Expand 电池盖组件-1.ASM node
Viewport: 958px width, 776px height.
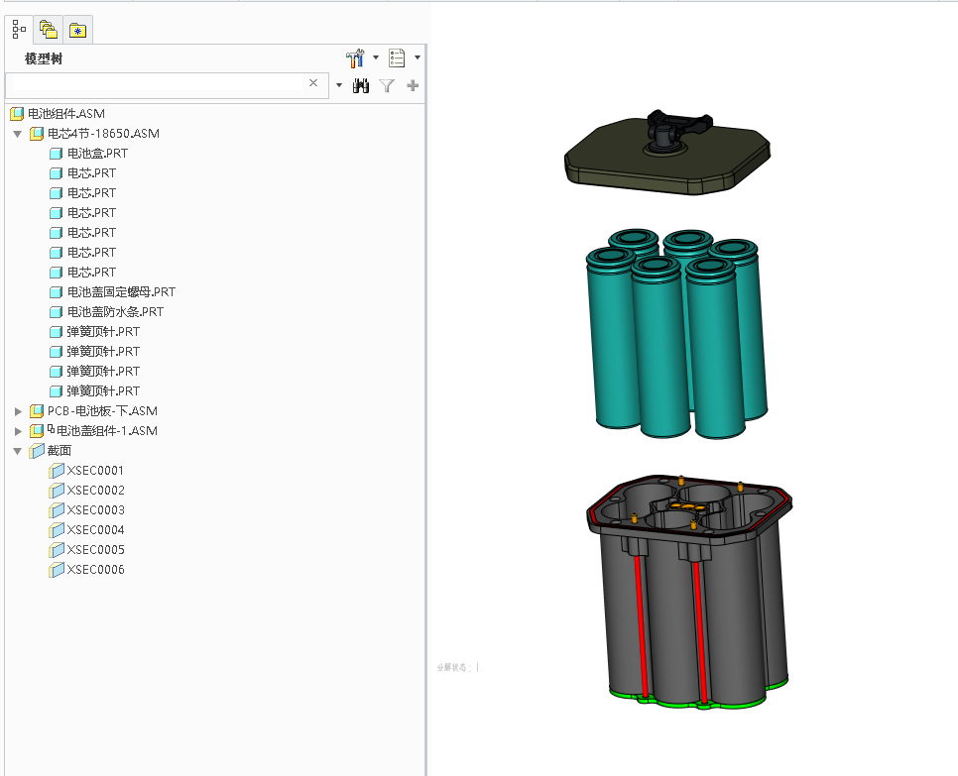(18, 431)
